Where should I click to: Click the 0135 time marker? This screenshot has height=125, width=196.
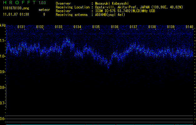point(96,27)
